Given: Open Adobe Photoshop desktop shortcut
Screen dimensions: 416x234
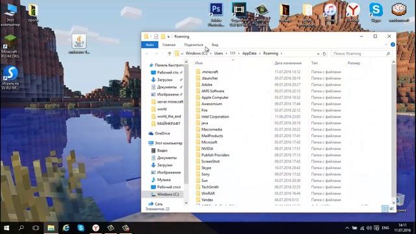Looking at the screenshot, I should click(216, 14).
